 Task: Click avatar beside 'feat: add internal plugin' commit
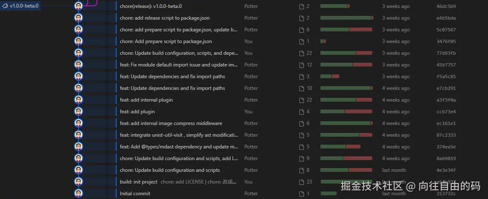pos(79,100)
